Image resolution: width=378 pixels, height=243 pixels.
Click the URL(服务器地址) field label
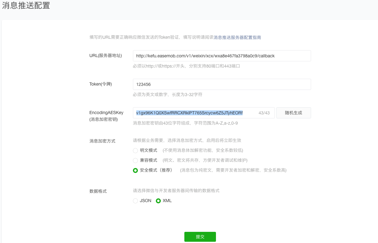click(105, 55)
